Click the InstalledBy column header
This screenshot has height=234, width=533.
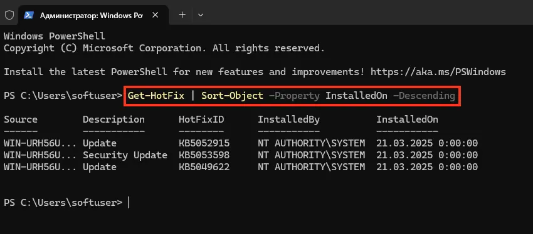pyautogui.click(x=288, y=120)
